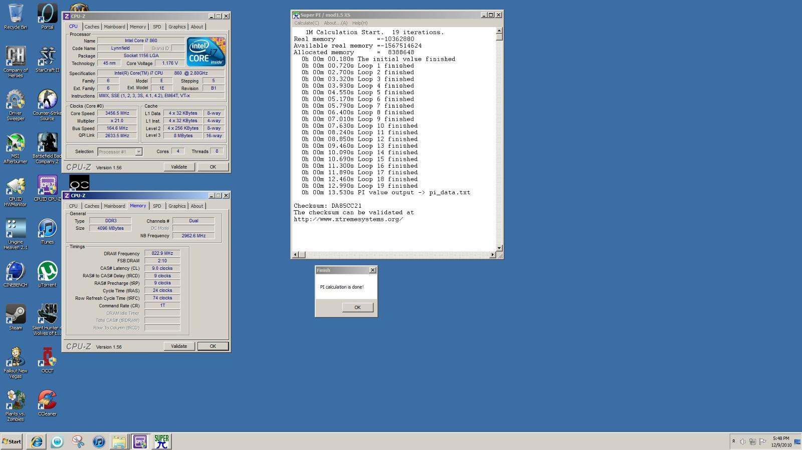Open Memory tab in upper CPU-Z window

138,27
